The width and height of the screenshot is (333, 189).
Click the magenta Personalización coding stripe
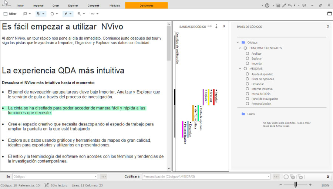pyautogui.click(x=183, y=129)
